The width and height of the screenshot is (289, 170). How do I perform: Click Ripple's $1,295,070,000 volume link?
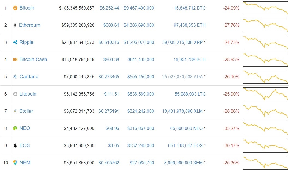139,42
